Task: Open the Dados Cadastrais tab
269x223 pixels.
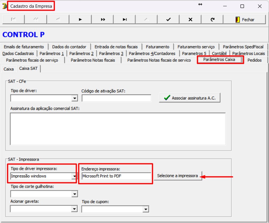Action: point(18,53)
